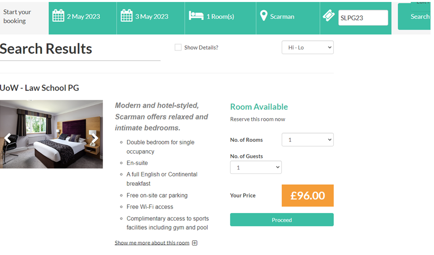
Task: Tick the Show Details checkbox
Action: click(x=178, y=47)
